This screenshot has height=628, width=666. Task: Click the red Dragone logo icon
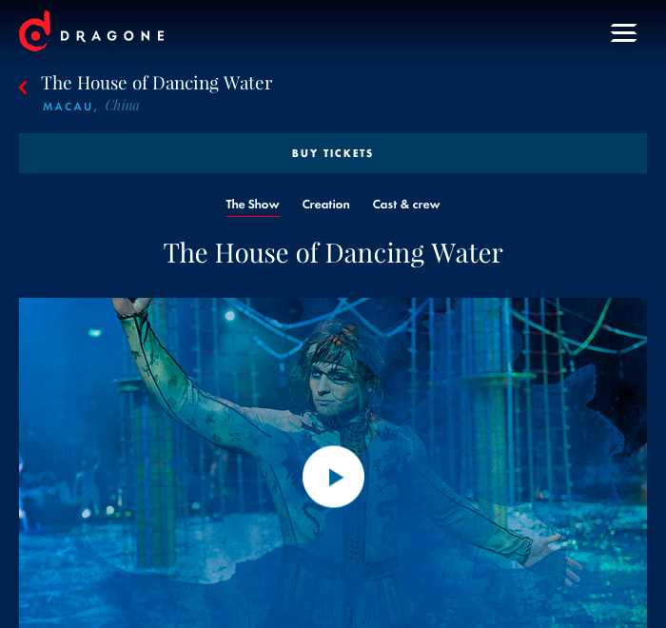[35, 31]
